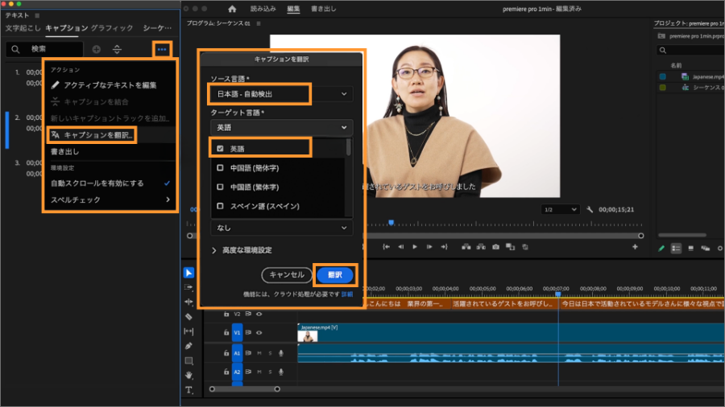
Task: Select the Selection arrow tool
Action: [x=188, y=273]
